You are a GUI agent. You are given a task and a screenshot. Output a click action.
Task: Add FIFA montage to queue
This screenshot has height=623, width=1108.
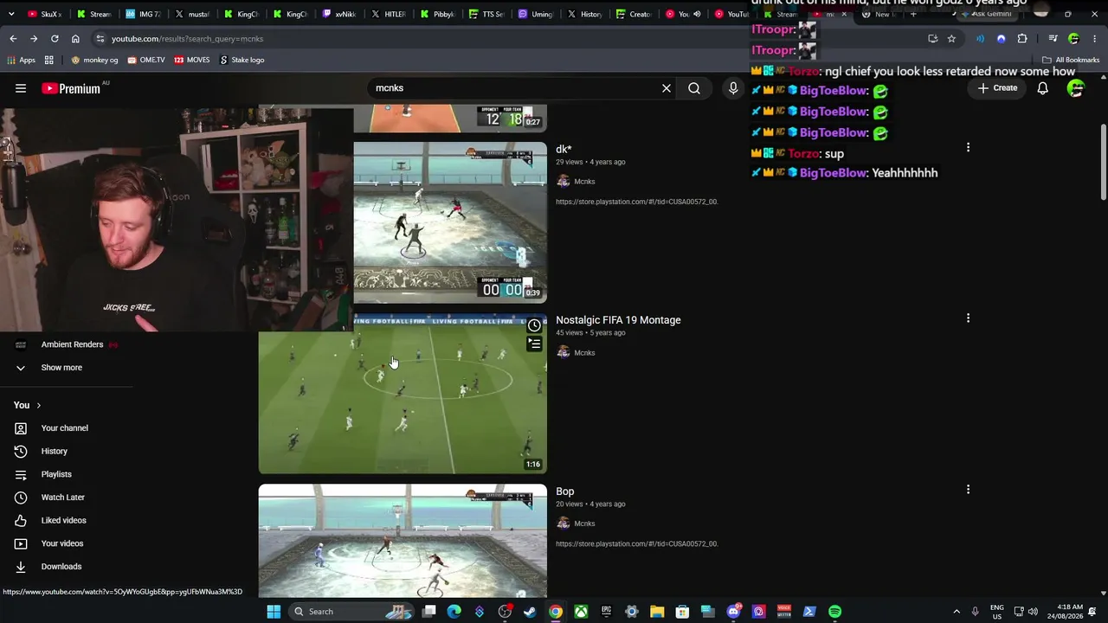coord(534,344)
